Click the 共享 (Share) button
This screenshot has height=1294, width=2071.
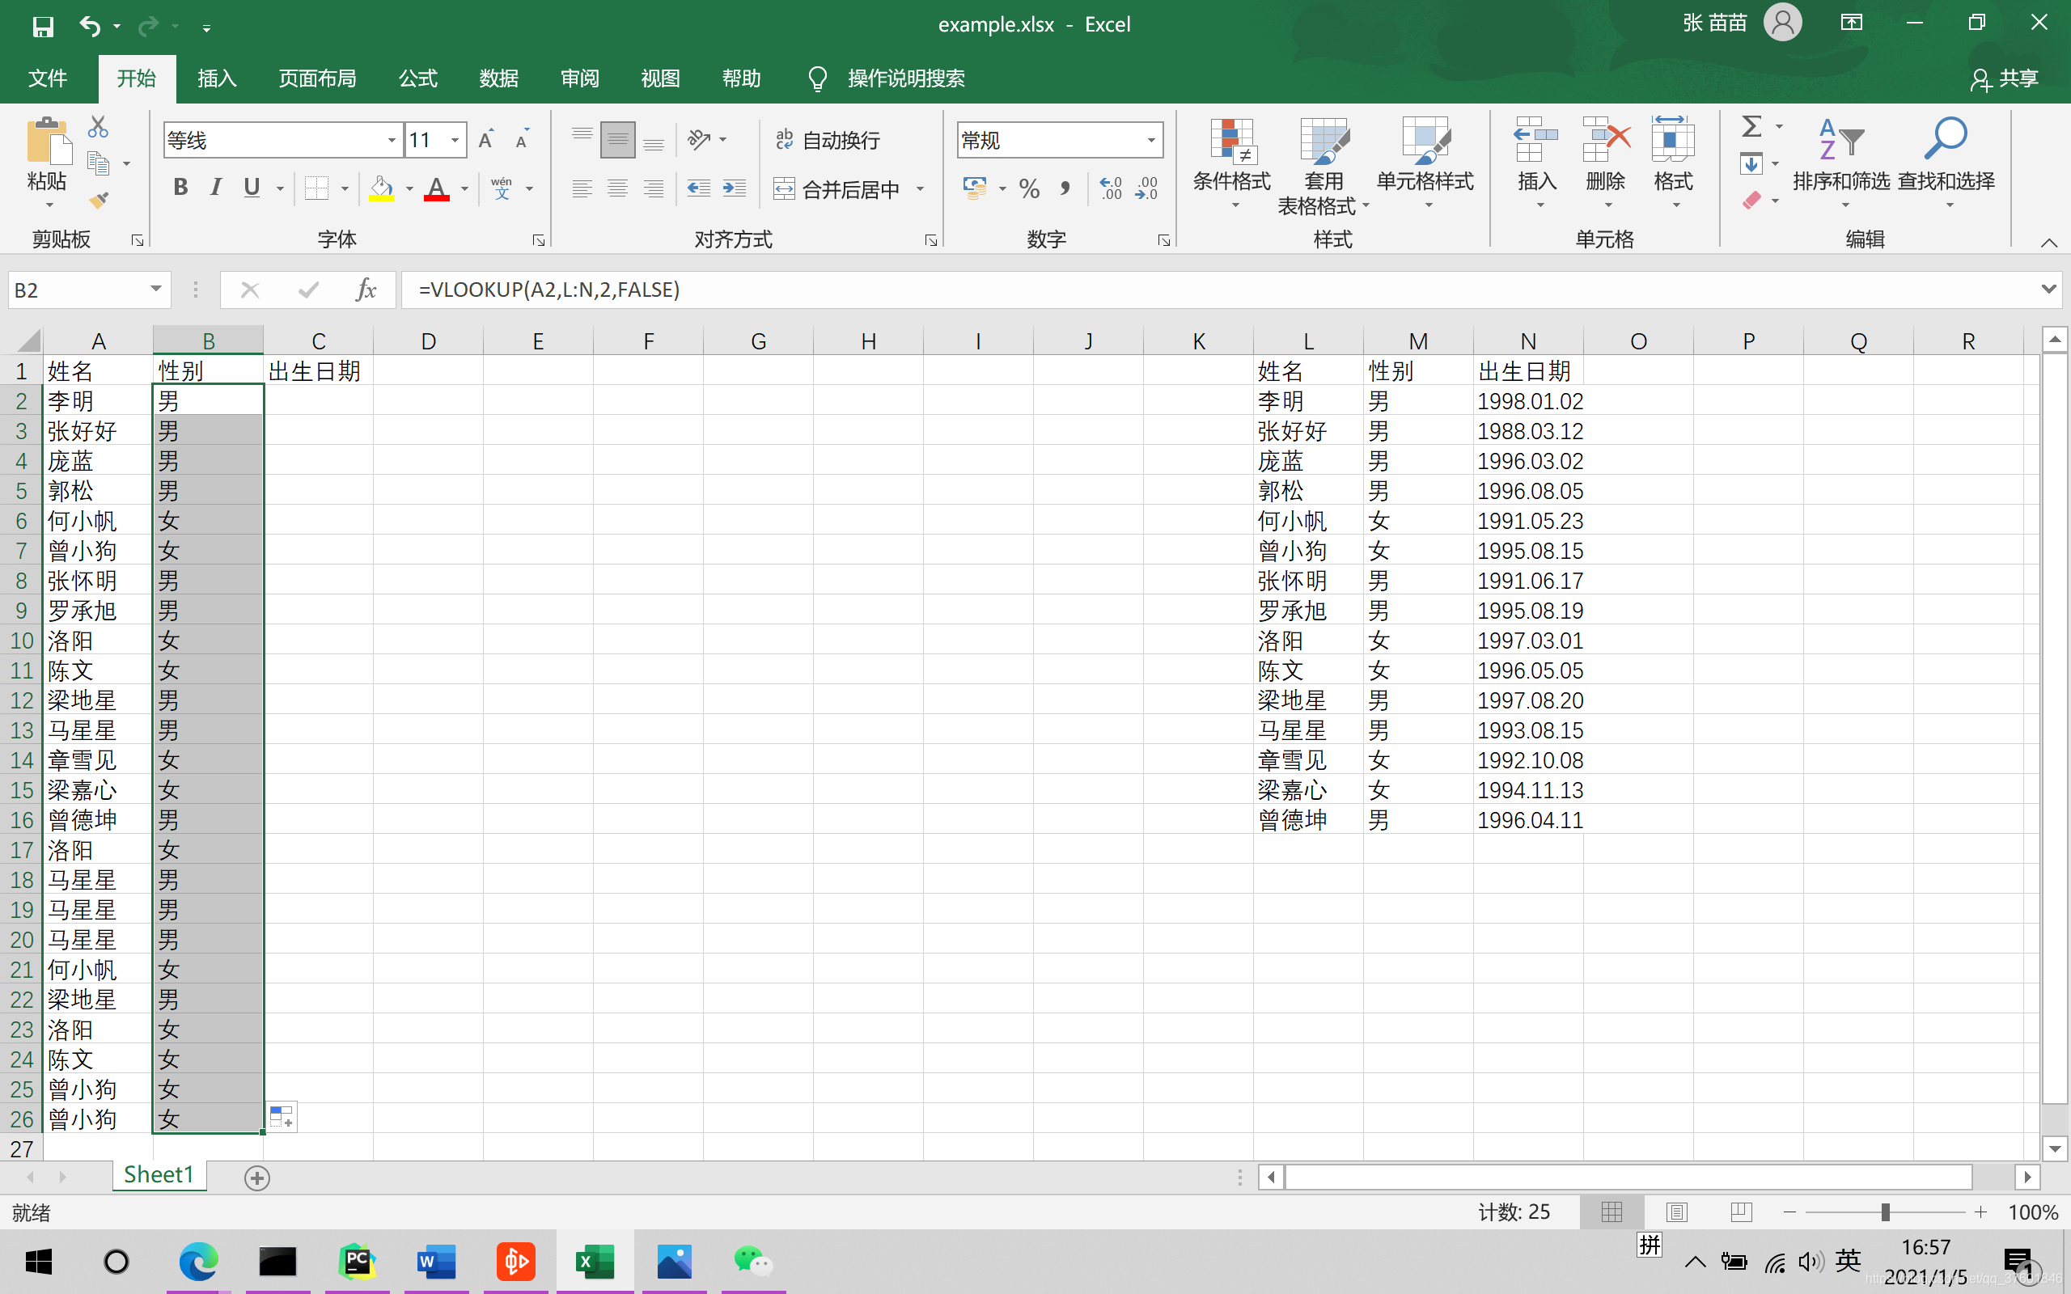[x=2005, y=78]
